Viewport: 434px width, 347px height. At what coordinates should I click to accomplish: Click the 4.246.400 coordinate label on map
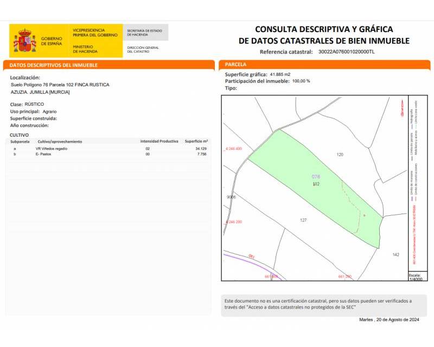(x=233, y=149)
